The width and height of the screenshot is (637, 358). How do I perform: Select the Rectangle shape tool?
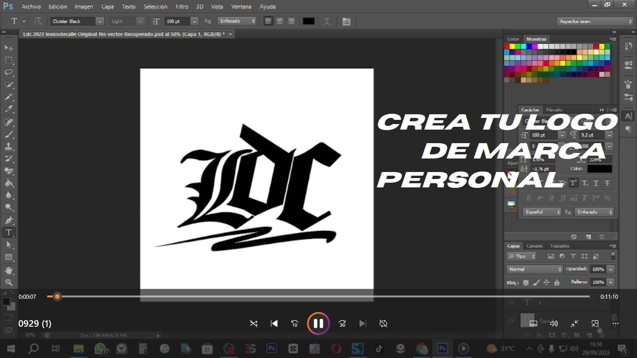[8, 257]
